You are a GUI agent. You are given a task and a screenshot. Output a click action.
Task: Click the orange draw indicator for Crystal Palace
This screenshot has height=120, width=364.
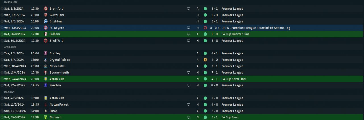click(x=205, y=60)
